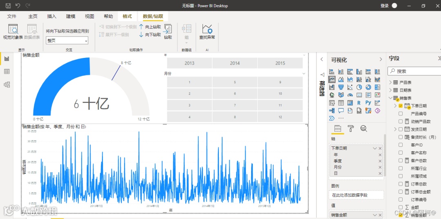Screen dimensions: 441x219
Task: Check the 客户ID field checkbox
Action: (401, 145)
